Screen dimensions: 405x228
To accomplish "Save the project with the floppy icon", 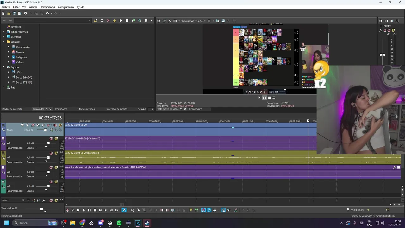I will [14, 13].
